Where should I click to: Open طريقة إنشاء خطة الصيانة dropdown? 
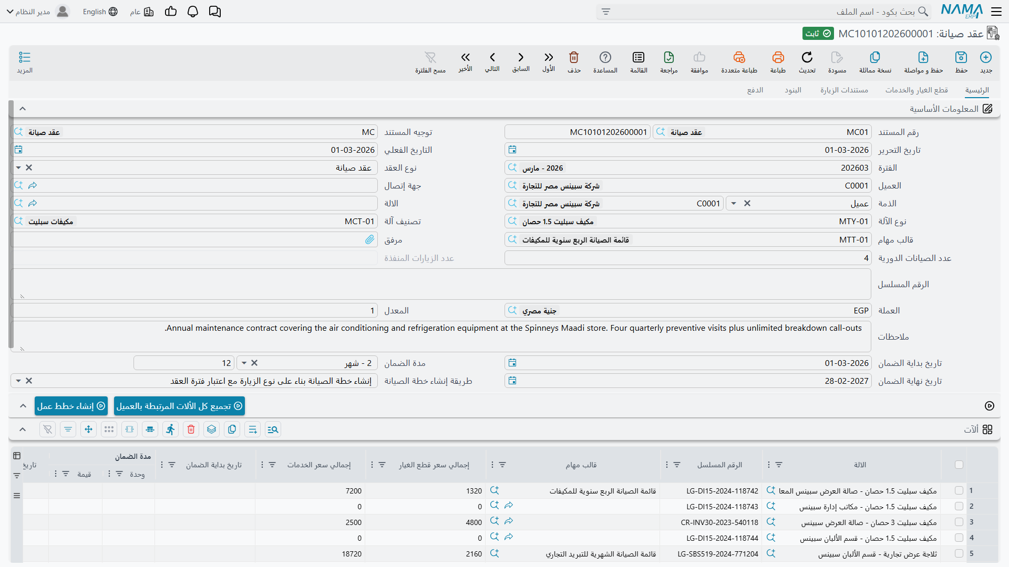(x=18, y=381)
